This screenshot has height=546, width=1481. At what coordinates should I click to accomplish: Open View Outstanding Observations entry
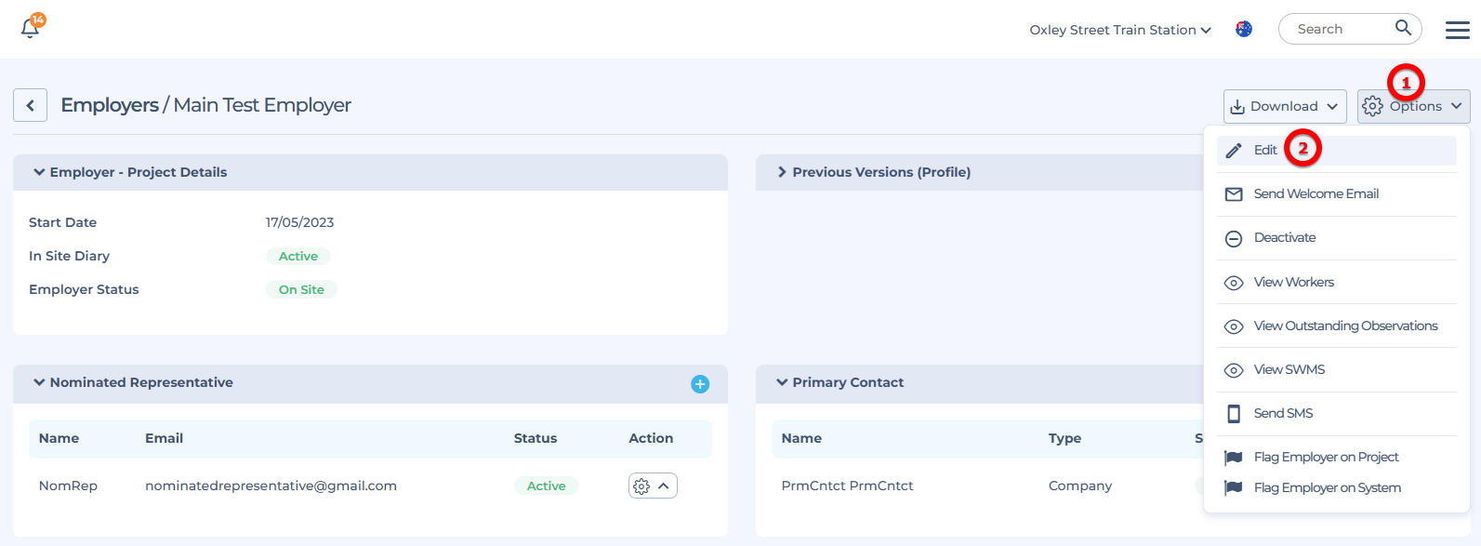[1344, 326]
